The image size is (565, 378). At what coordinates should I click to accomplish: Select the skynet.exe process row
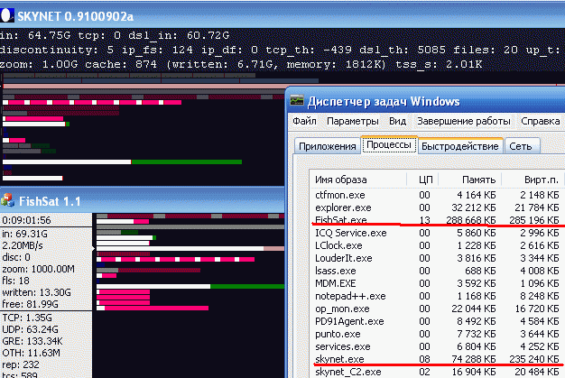437,359
